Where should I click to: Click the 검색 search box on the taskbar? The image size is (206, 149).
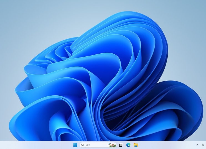click(x=98, y=145)
